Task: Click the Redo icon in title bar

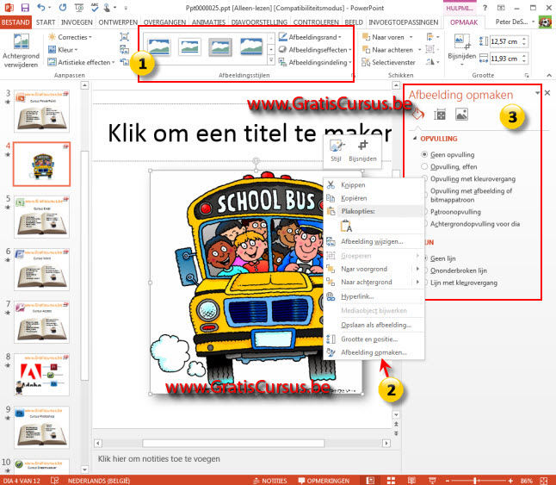Action: [63, 8]
